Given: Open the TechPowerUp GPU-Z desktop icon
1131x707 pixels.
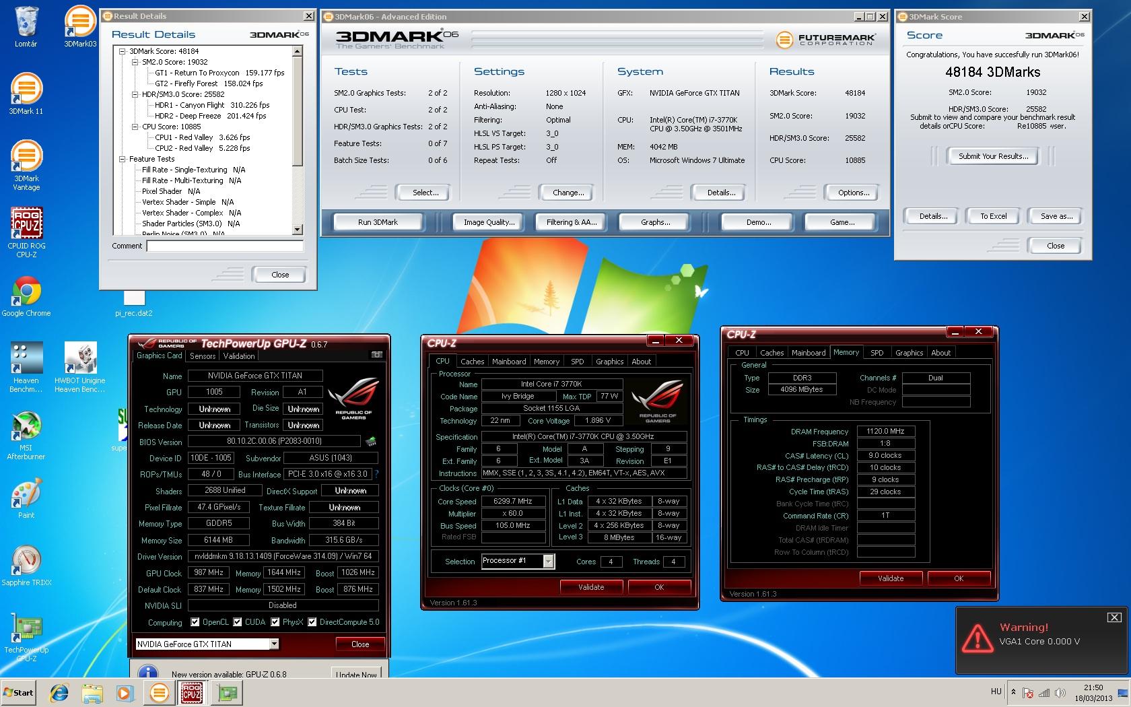Looking at the screenshot, I should (x=26, y=637).
